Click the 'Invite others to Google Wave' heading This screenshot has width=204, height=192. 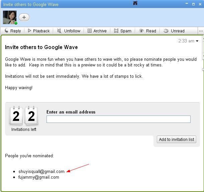pos(41,47)
